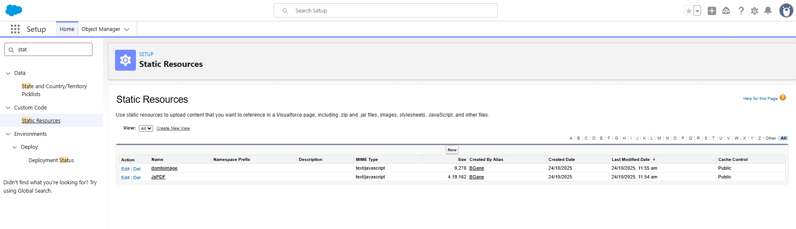Open the notifications bell
The image size is (796, 229).
[x=768, y=11]
